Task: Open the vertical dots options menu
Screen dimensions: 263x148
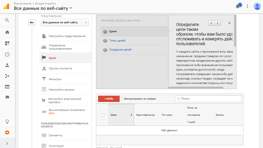Action: (x=247, y=6)
